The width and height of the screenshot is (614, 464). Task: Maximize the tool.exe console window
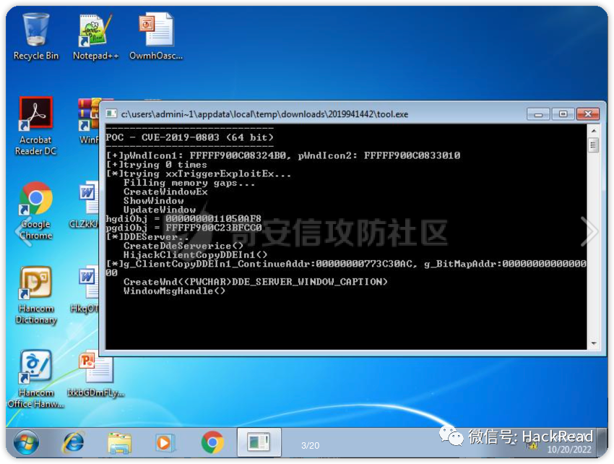point(563,114)
